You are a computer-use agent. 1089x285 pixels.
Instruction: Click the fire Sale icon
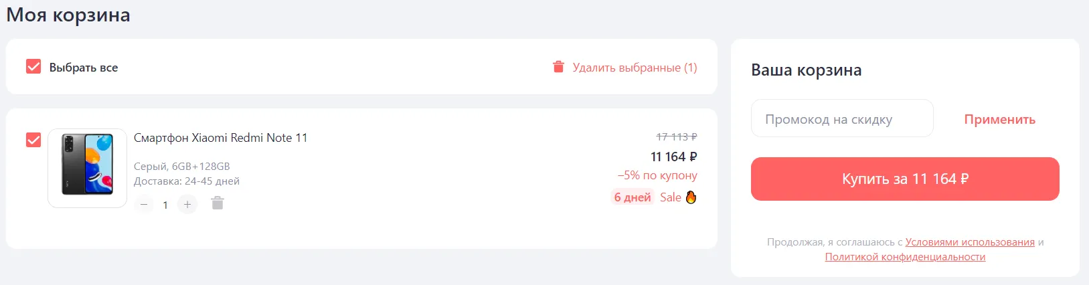click(x=691, y=197)
